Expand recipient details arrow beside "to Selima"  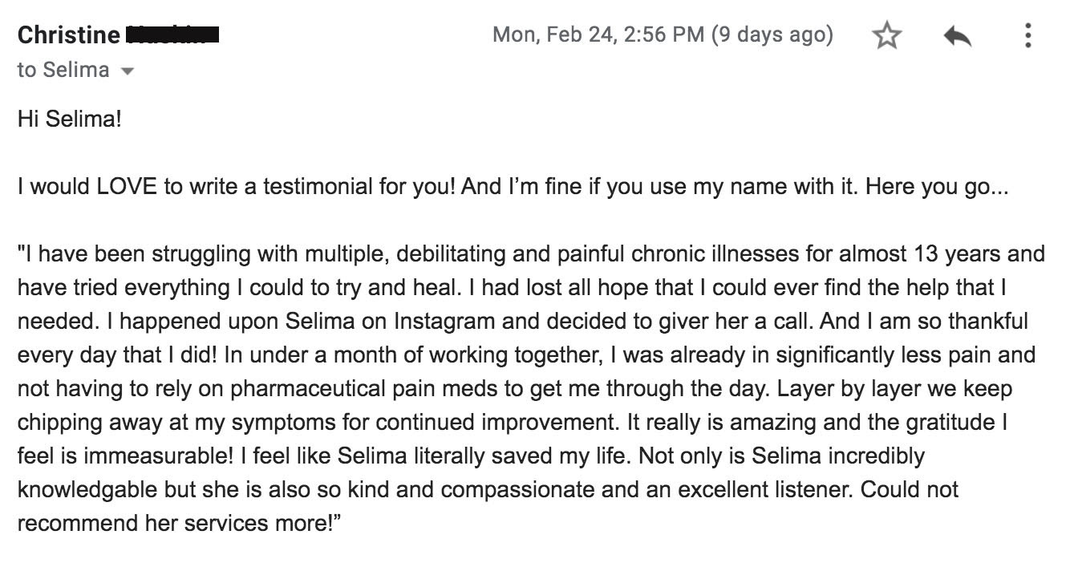pos(126,71)
